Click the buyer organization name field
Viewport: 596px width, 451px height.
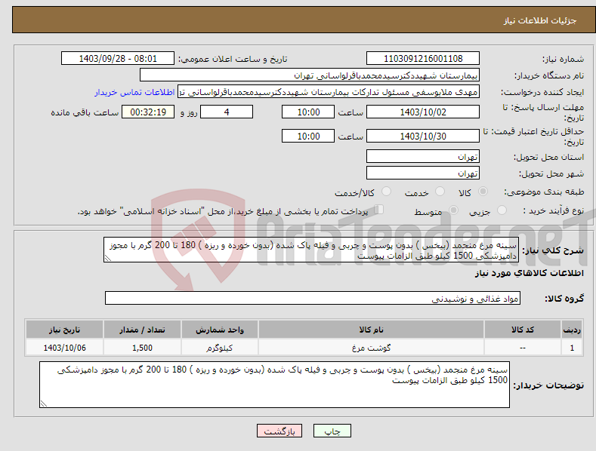(x=310, y=75)
